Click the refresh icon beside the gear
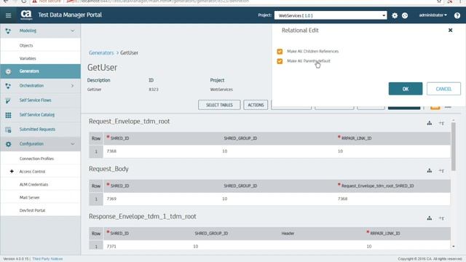This screenshot has width=466, height=262. pos(405,15)
